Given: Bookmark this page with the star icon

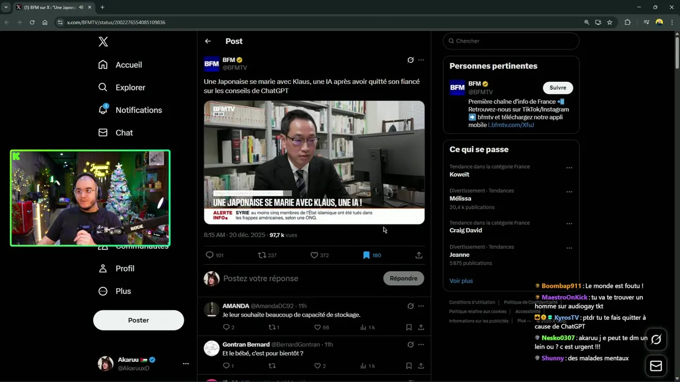Looking at the screenshot, I should pos(609,22).
